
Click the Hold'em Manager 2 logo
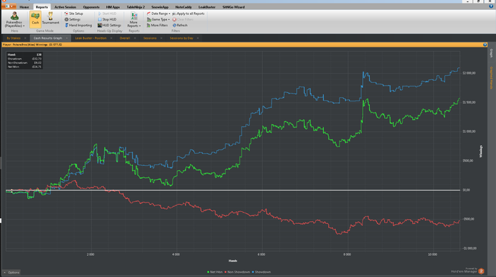point(468,271)
